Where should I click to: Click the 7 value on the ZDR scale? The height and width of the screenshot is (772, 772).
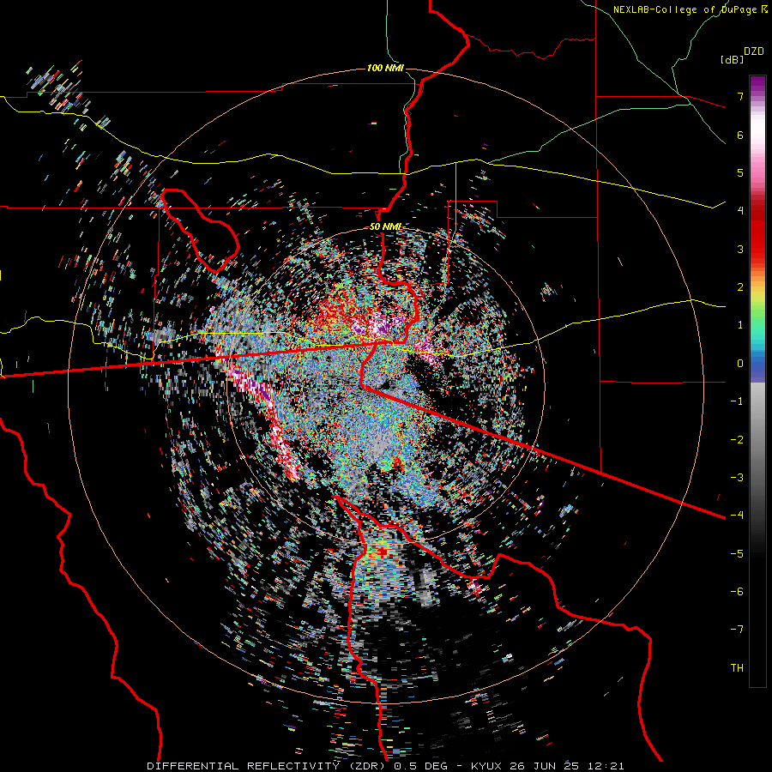point(740,96)
